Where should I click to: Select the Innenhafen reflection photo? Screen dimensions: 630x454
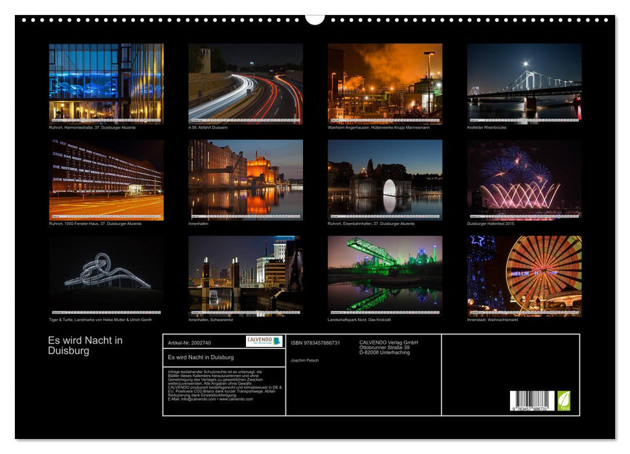coord(245,179)
